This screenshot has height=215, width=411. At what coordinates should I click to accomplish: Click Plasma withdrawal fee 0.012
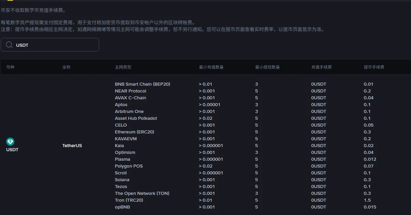click(x=370, y=159)
